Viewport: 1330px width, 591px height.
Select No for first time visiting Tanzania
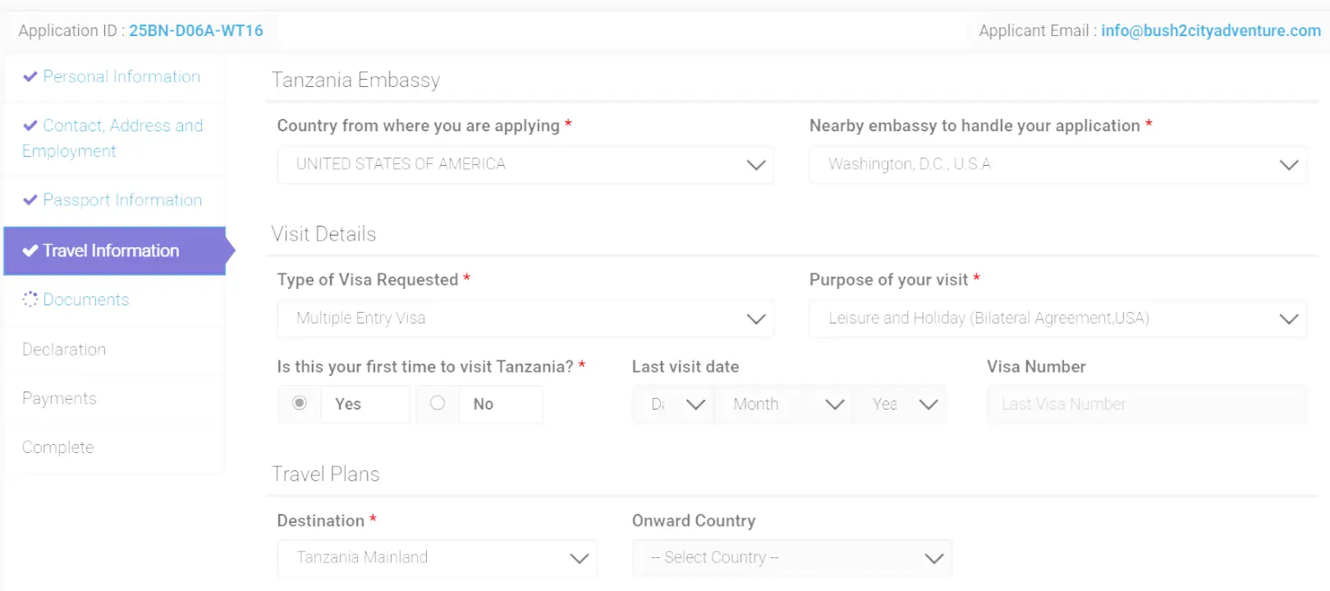point(438,403)
